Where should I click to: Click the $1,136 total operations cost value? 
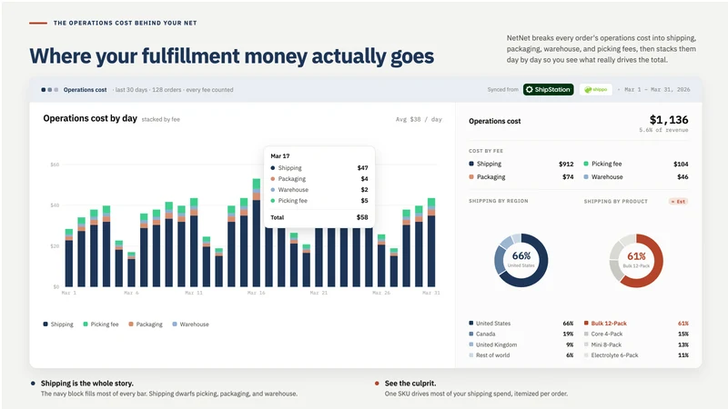669,120
